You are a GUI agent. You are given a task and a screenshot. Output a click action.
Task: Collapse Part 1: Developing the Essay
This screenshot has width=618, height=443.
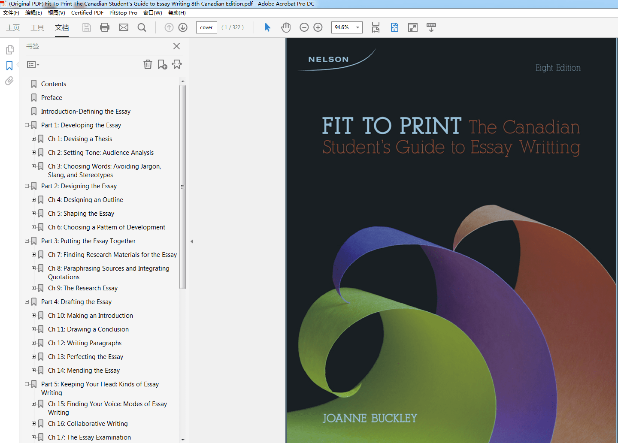(x=27, y=125)
